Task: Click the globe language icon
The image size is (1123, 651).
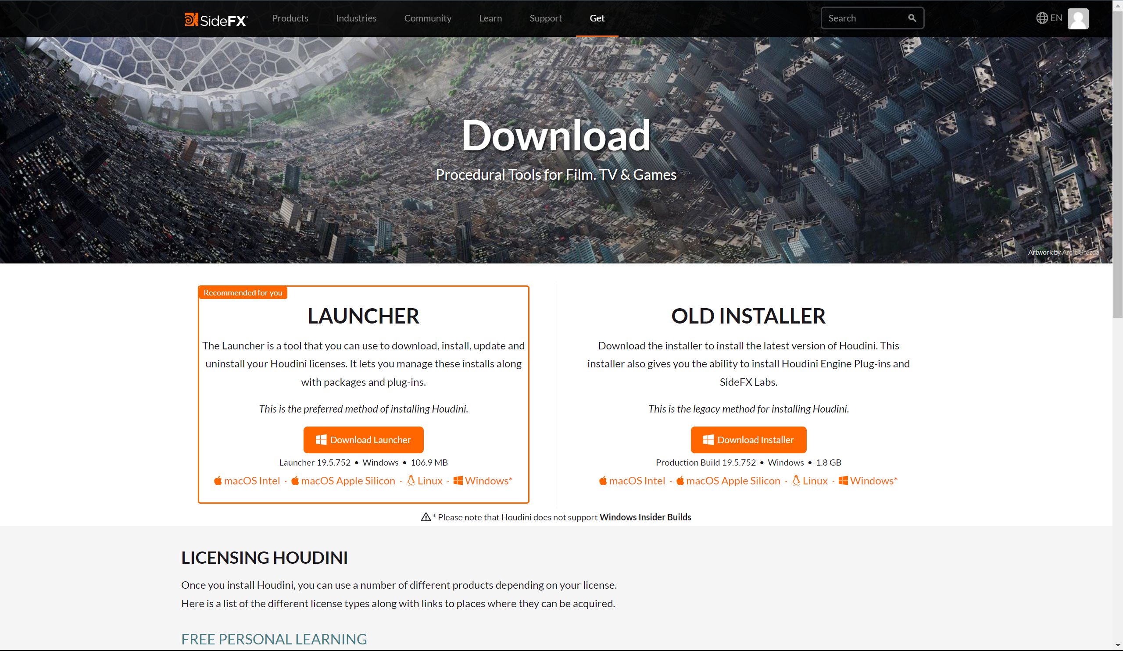Action: (x=1041, y=18)
